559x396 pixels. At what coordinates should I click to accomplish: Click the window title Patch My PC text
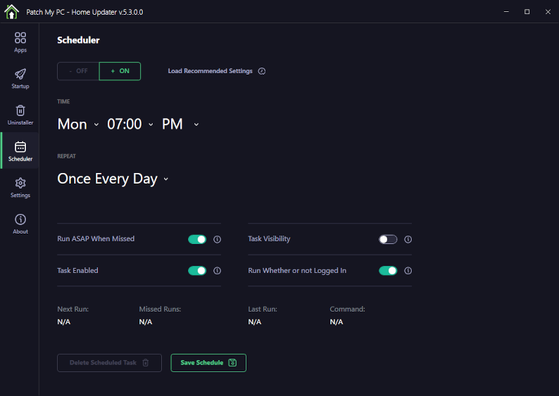point(84,12)
